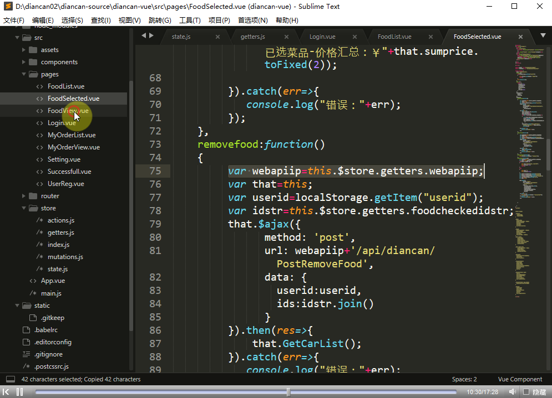The width and height of the screenshot is (552, 398).
Task: Open MyOrderList.vue file
Action: tap(72, 135)
